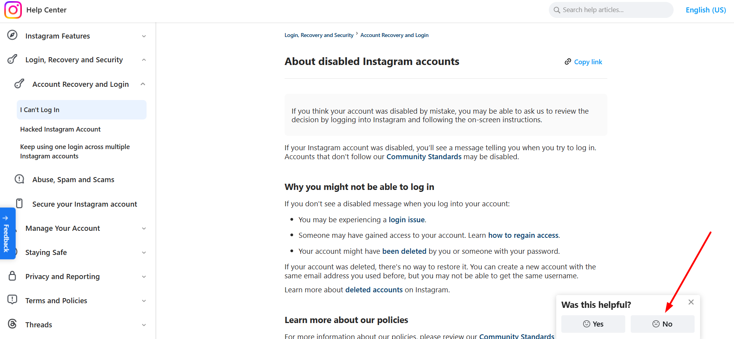Expand the Privacy and Reporting chevron

coord(144,277)
